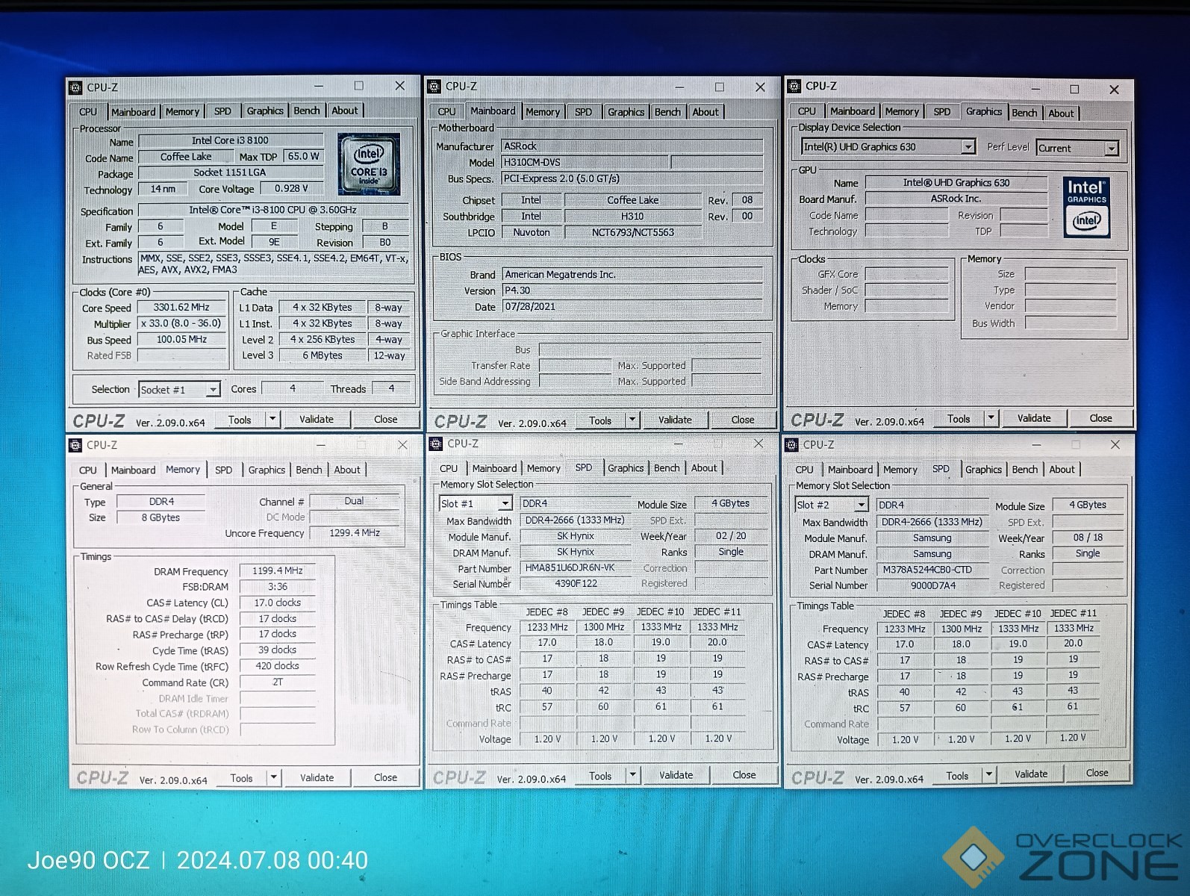Expand the Tools arrow in the CPU window
The width and height of the screenshot is (1190, 896).
[273, 419]
